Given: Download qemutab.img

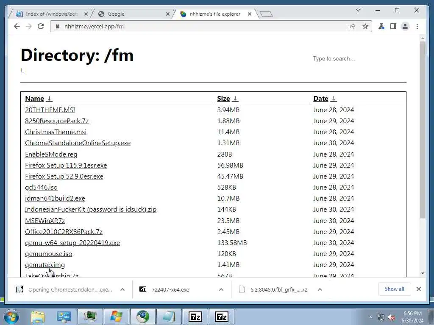Looking at the screenshot, I should (x=45, y=265).
